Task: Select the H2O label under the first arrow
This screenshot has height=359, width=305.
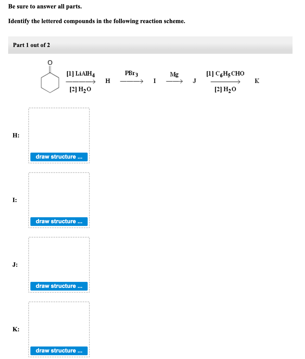Action: tap(81, 89)
